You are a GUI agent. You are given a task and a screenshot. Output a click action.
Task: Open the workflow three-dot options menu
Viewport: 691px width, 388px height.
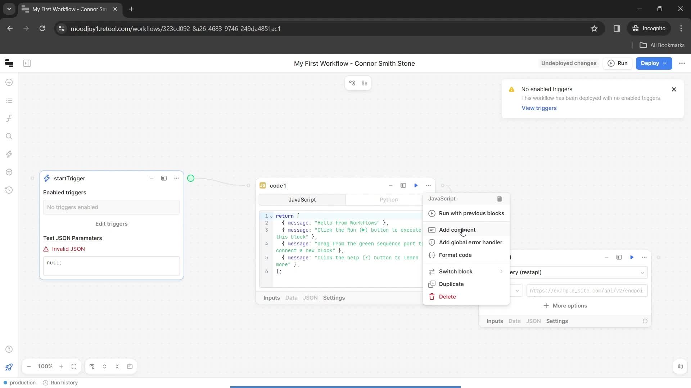pyautogui.click(x=682, y=63)
